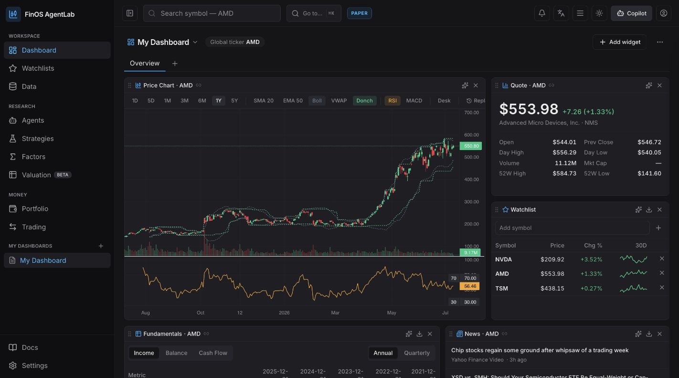Viewport: 679px width, 378px height.
Task: Toggle light theme sun icon
Action: pyautogui.click(x=599, y=13)
